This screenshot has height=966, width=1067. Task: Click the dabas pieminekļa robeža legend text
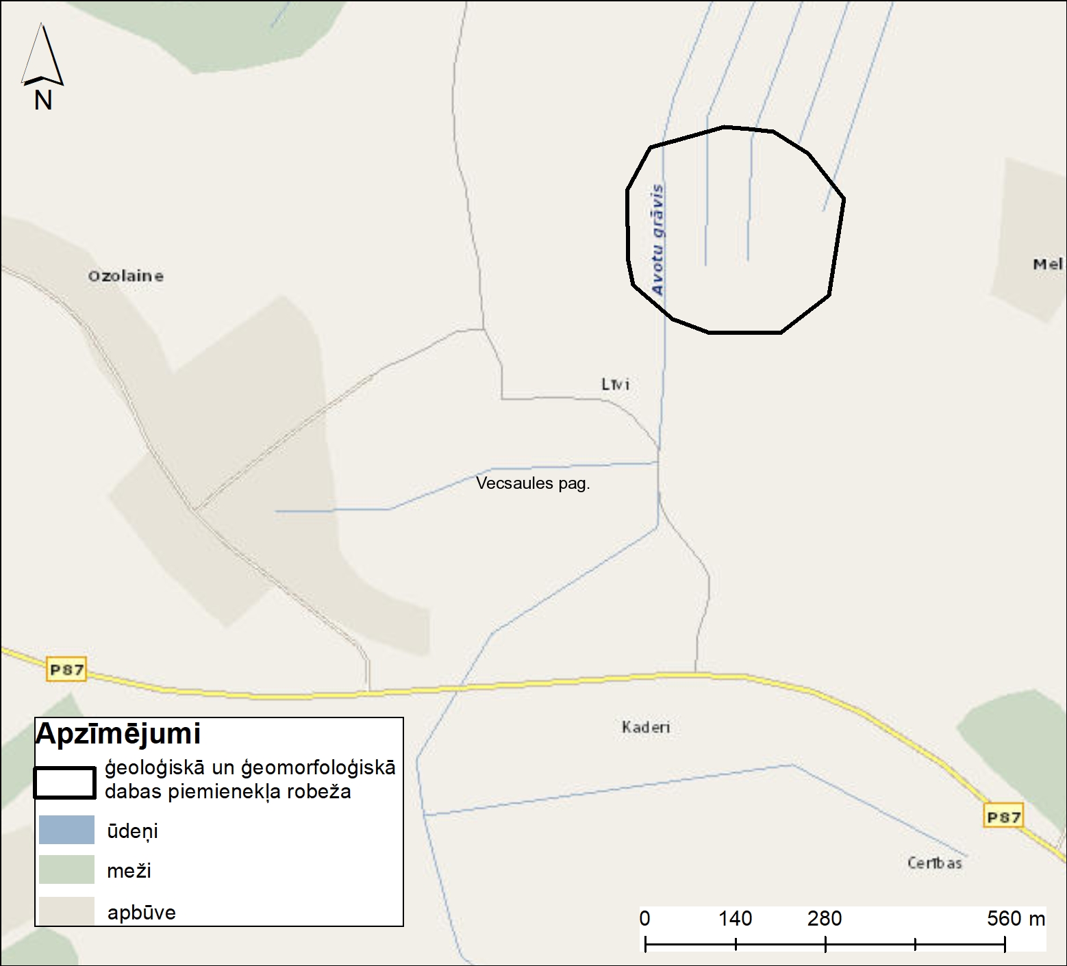point(227,791)
